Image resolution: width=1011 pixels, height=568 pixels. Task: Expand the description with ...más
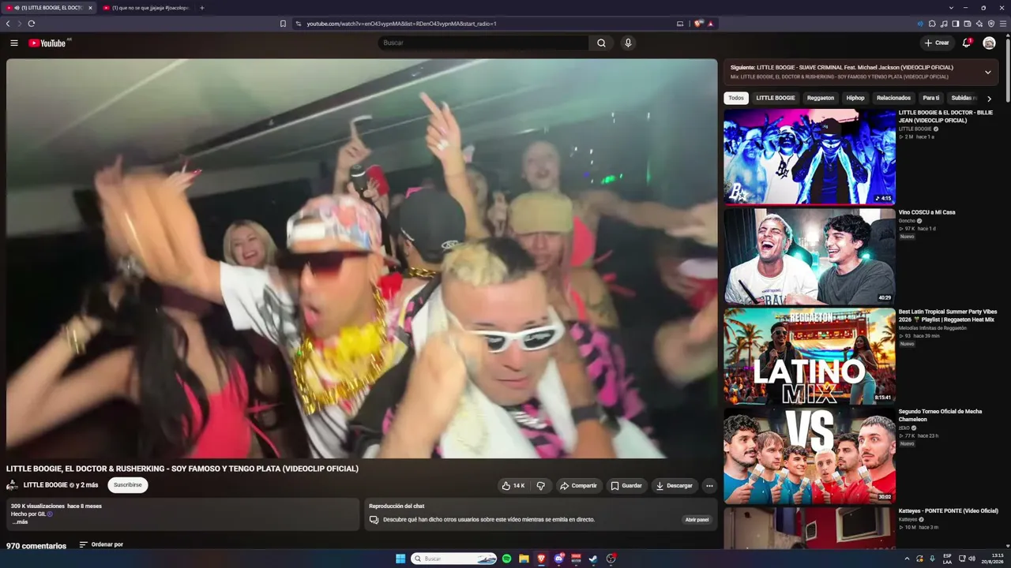[20, 522]
